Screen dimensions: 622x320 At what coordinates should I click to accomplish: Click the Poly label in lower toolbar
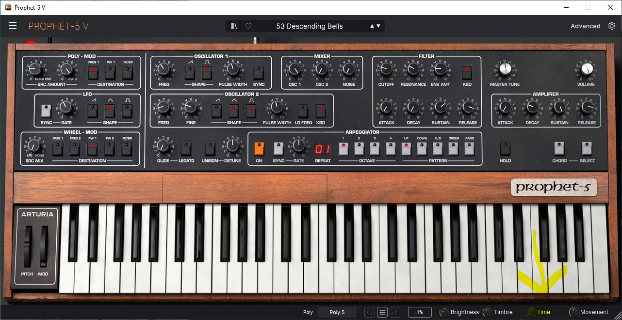pos(308,312)
